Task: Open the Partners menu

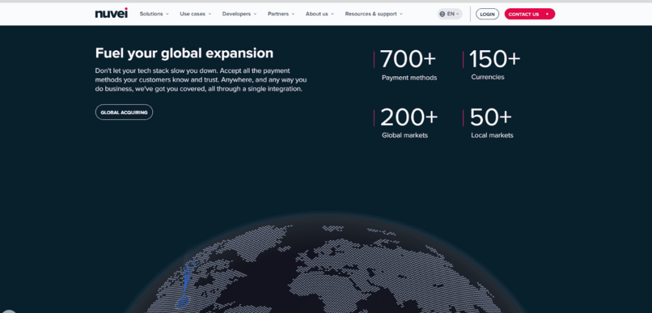Action: 281,14
